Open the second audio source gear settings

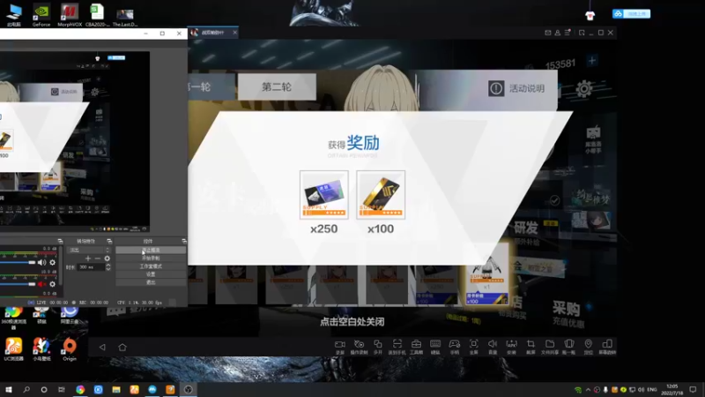[x=53, y=284]
